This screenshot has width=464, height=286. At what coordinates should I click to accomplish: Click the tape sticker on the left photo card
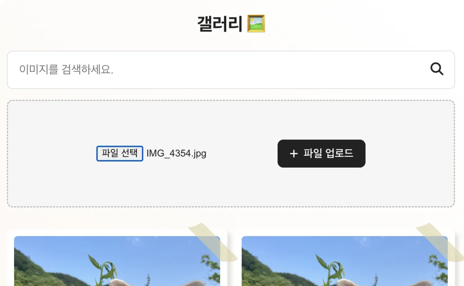tap(213, 242)
